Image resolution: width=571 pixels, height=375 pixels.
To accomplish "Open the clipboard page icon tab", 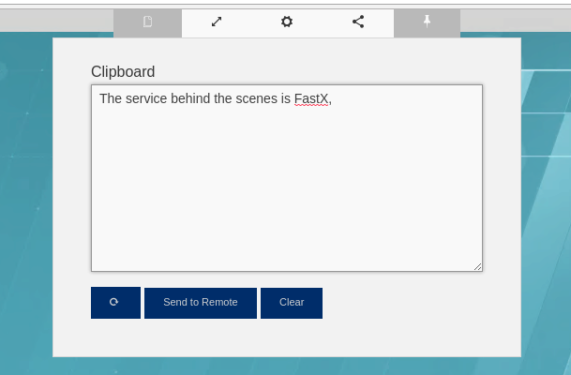I will (147, 22).
